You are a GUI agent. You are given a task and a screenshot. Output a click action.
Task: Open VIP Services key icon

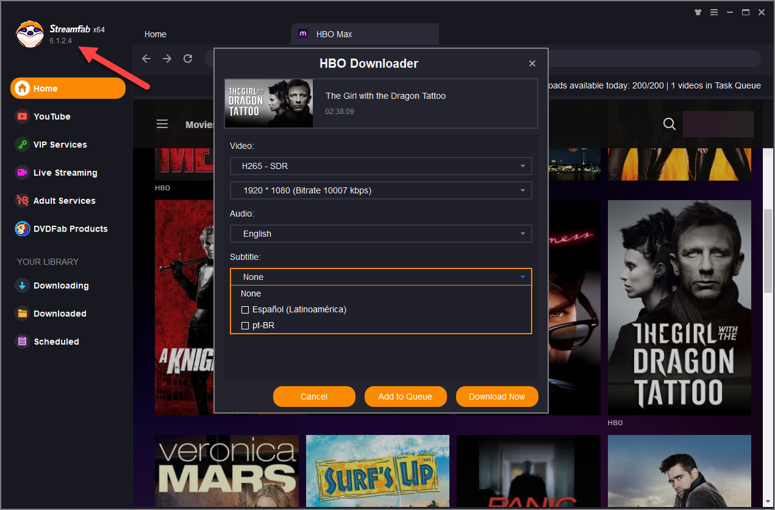[x=22, y=145]
